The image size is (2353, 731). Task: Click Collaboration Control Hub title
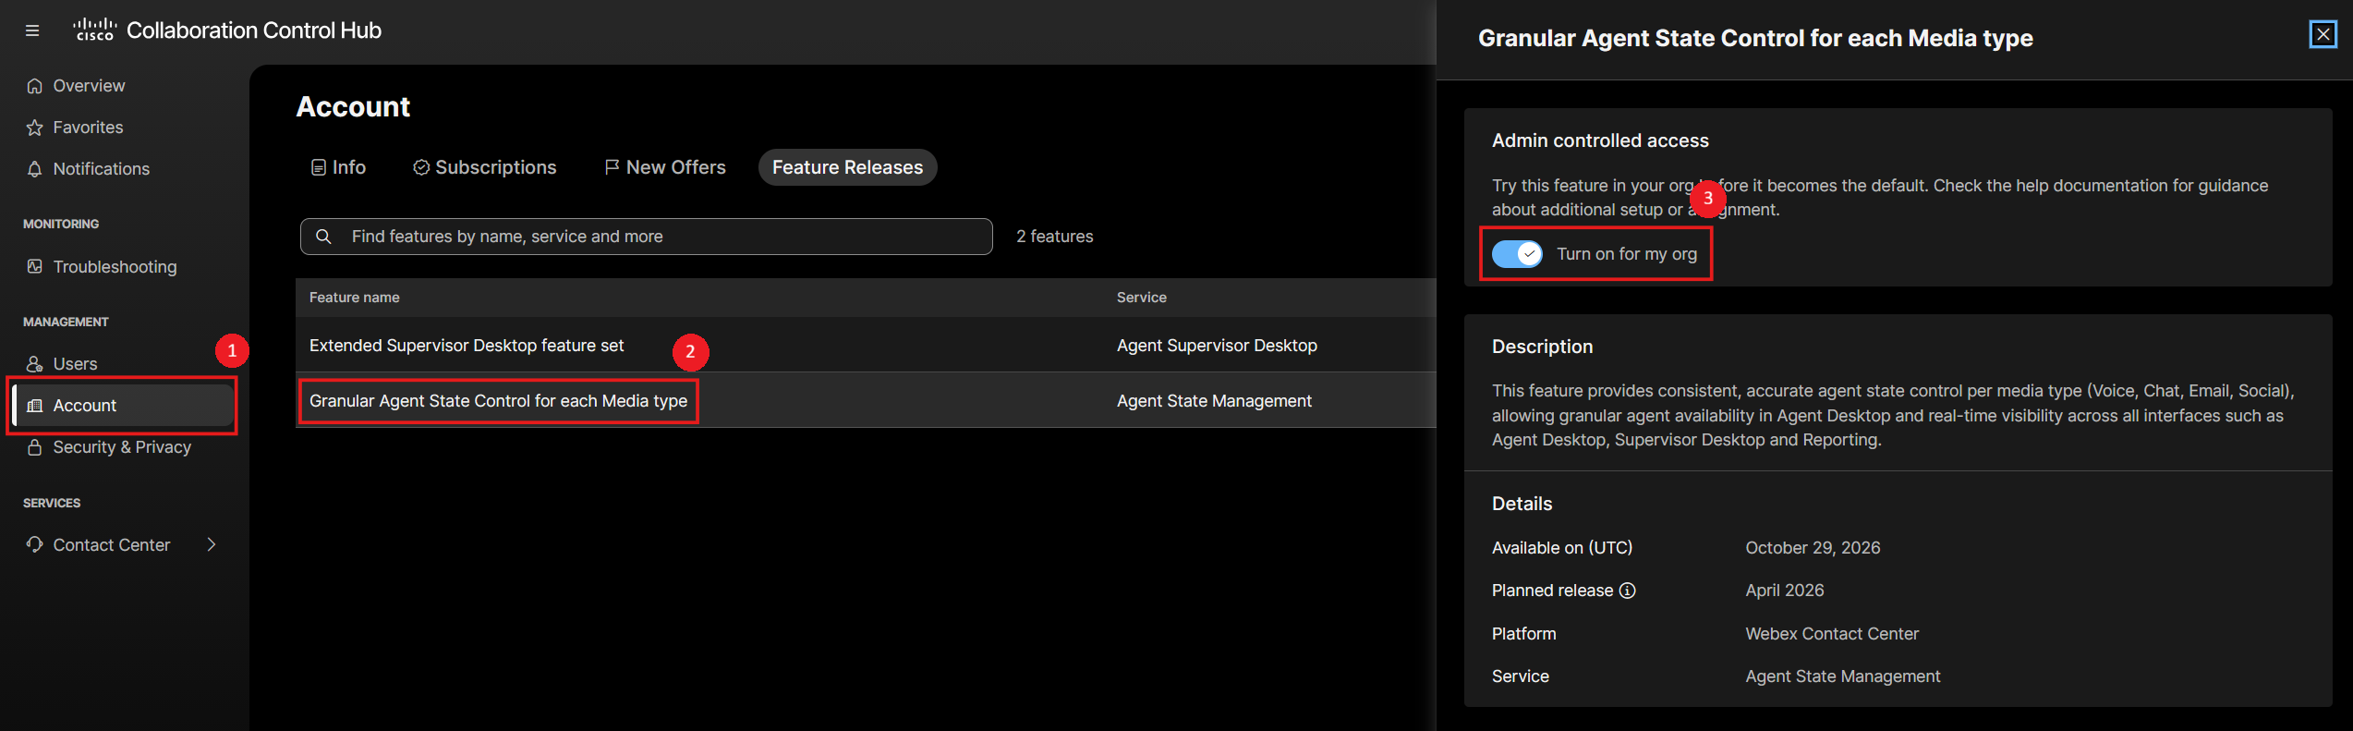(x=254, y=30)
